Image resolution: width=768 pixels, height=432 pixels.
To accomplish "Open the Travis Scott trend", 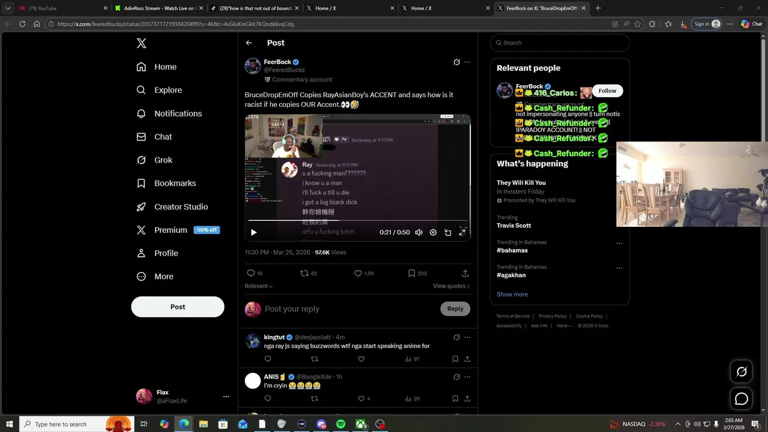I will click(x=514, y=226).
